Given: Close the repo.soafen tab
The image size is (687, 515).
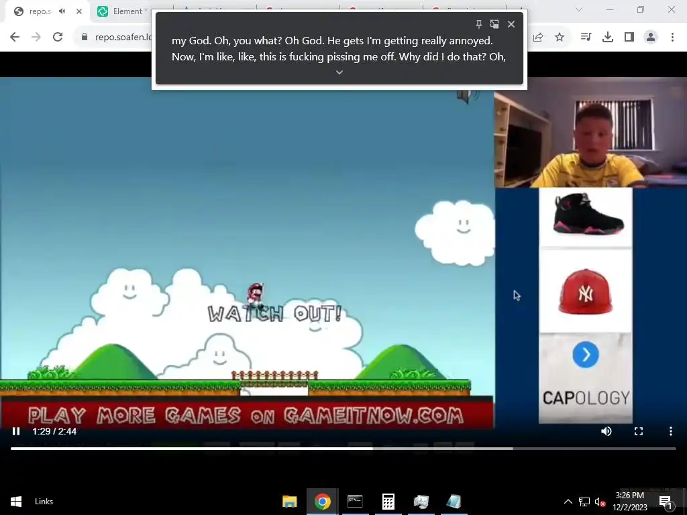Looking at the screenshot, I should tap(79, 11).
